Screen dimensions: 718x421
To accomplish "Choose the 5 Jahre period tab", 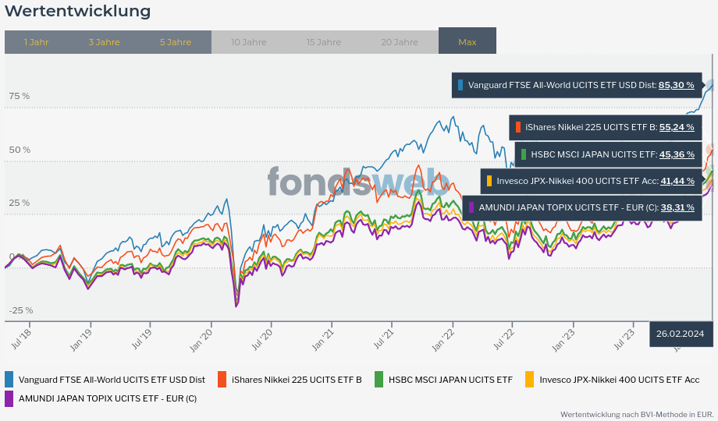I will pyautogui.click(x=176, y=42).
